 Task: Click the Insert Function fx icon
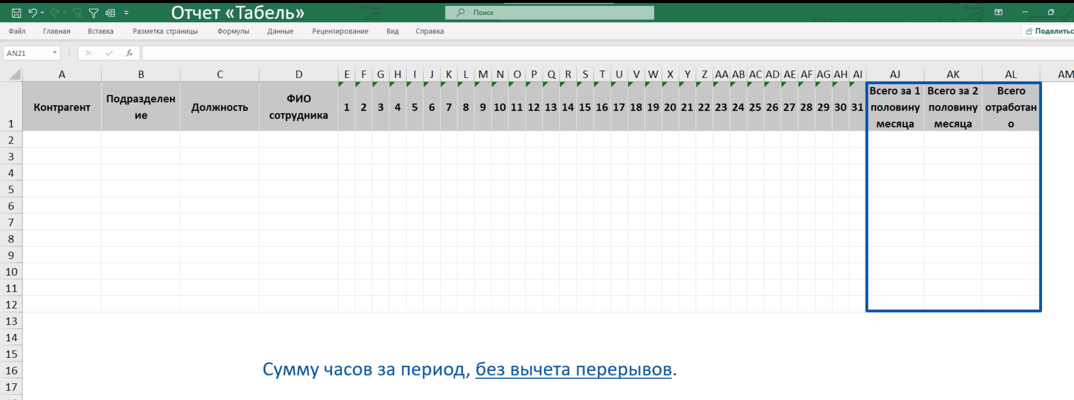pyautogui.click(x=129, y=53)
